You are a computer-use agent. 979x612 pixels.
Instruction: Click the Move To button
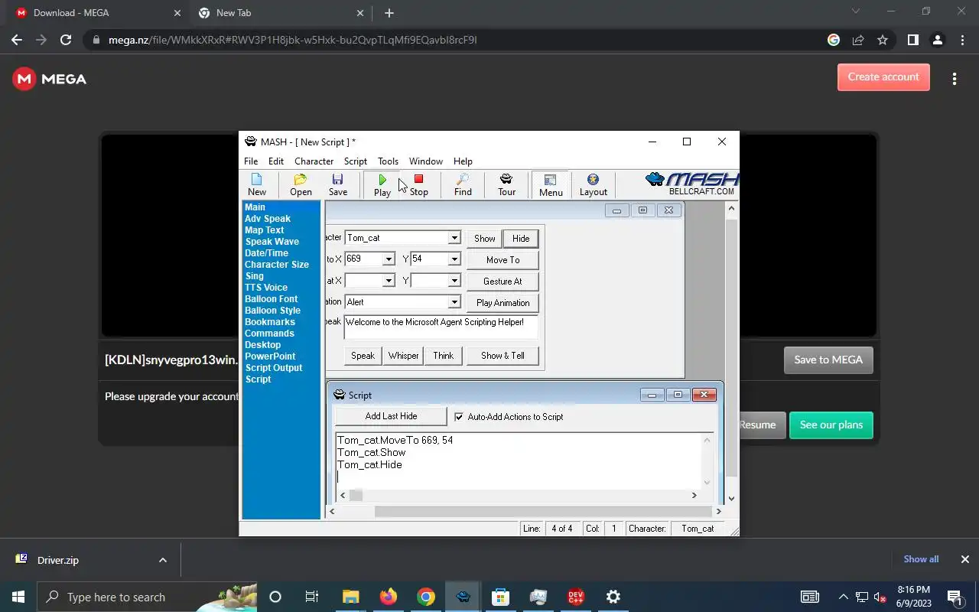coord(503,260)
